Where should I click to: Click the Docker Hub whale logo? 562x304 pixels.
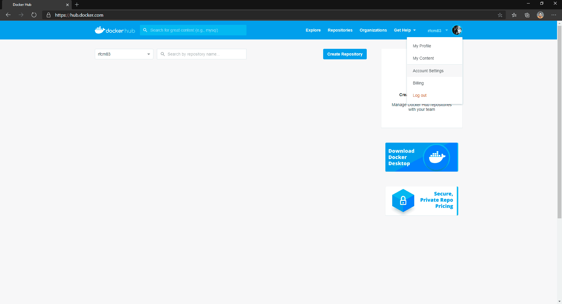click(115, 30)
